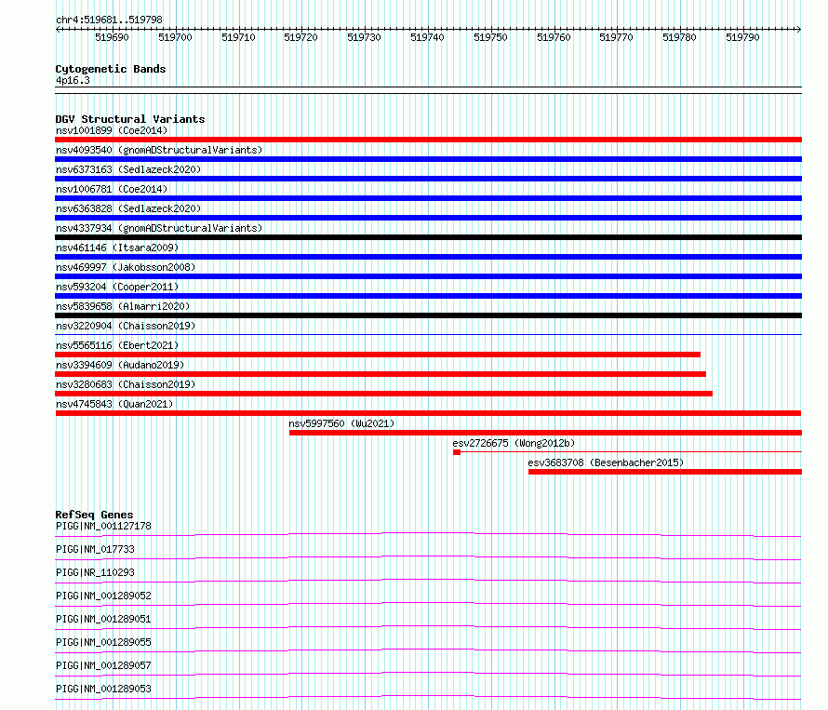Screen dimensions: 828x710
Task: Open nsv6373163 (Sedlazeck2020) variant label
Action: [128, 169]
